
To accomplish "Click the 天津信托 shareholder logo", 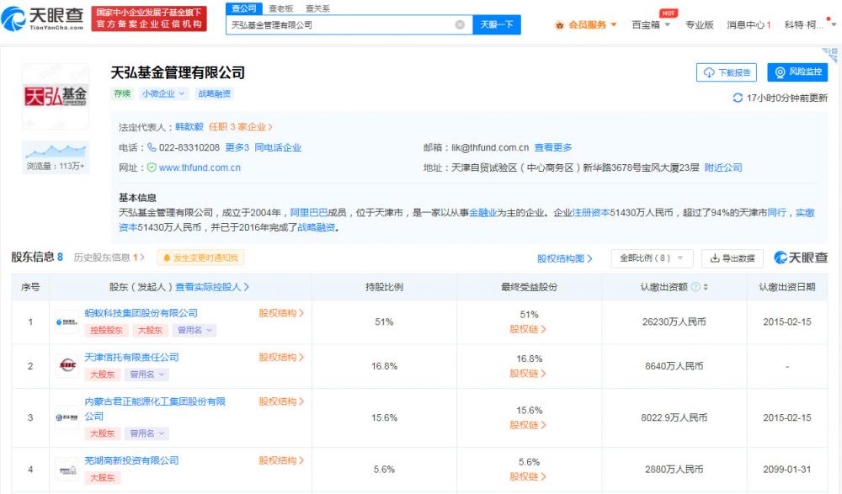I will [x=67, y=366].
